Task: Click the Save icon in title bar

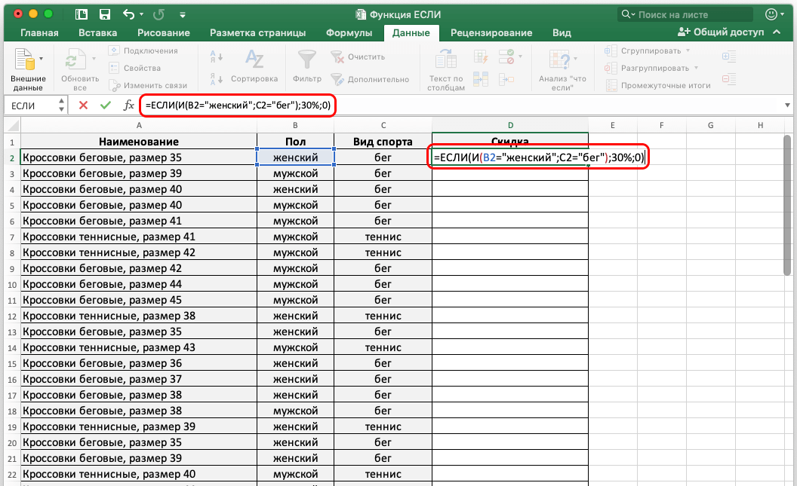Action: point(105,14)
